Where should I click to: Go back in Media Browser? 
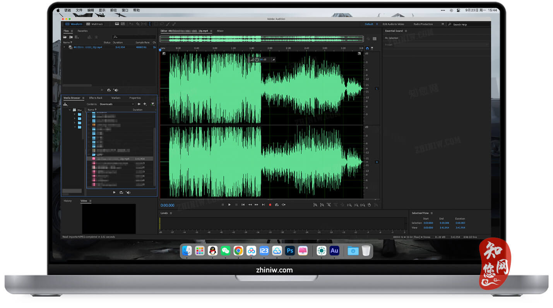139,104
